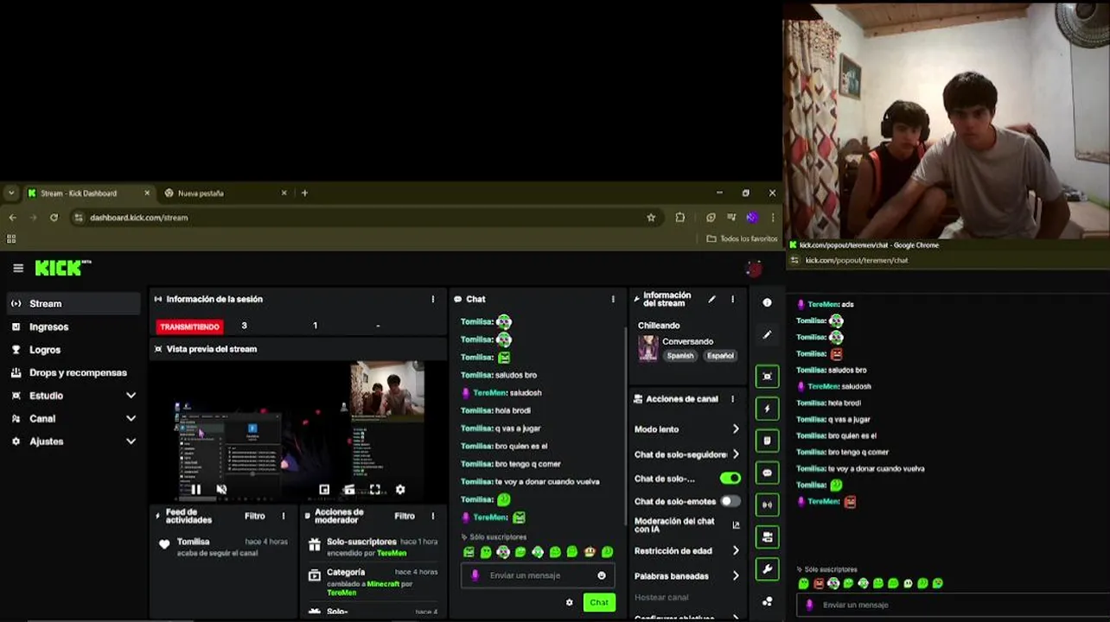Viewport: 1110px width, 622px height.
Task: Click Minecraft link in moderator actions
Action: click(383, 584)
